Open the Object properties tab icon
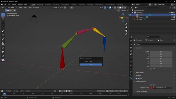Screen dimensions: 176x99 131,65
